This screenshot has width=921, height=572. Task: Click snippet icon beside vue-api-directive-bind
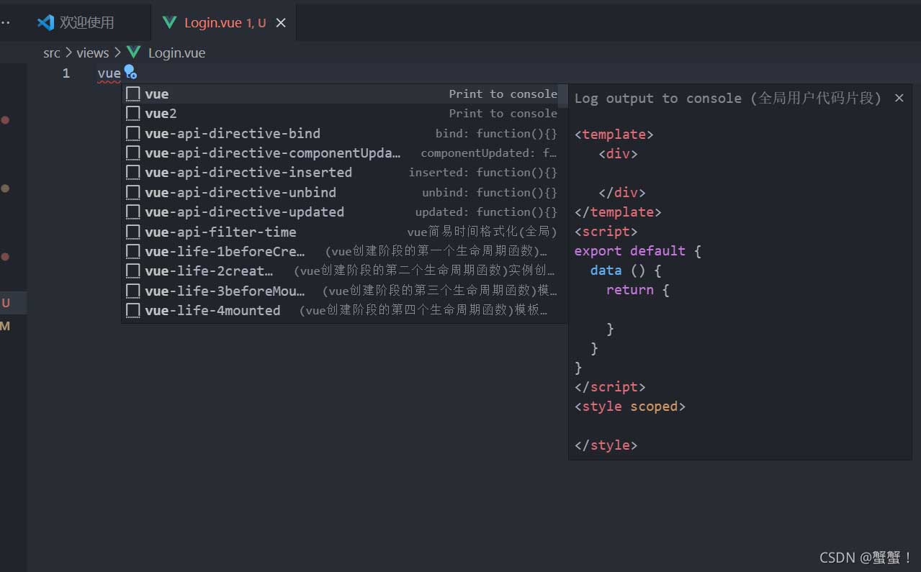coord(132,133)
